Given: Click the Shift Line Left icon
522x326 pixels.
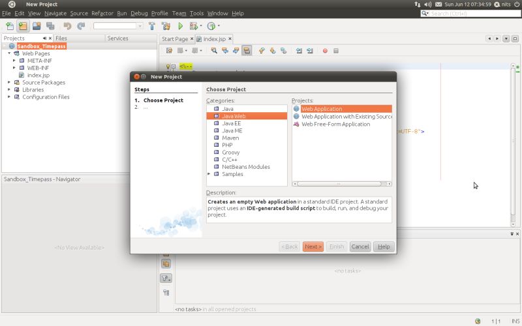Looking at the screenshot, I should (299, 51).
